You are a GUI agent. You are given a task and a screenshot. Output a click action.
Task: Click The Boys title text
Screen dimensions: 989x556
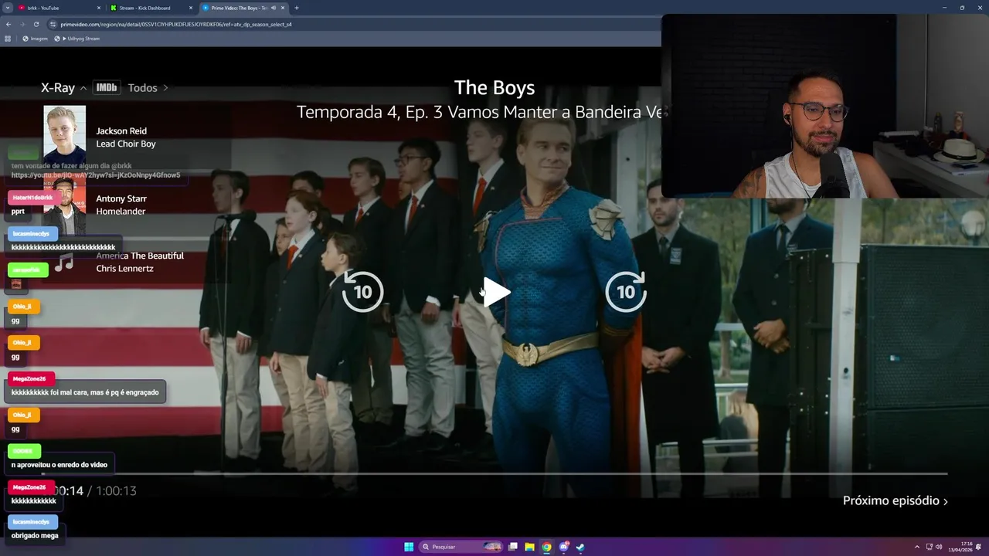coord(494,88)
